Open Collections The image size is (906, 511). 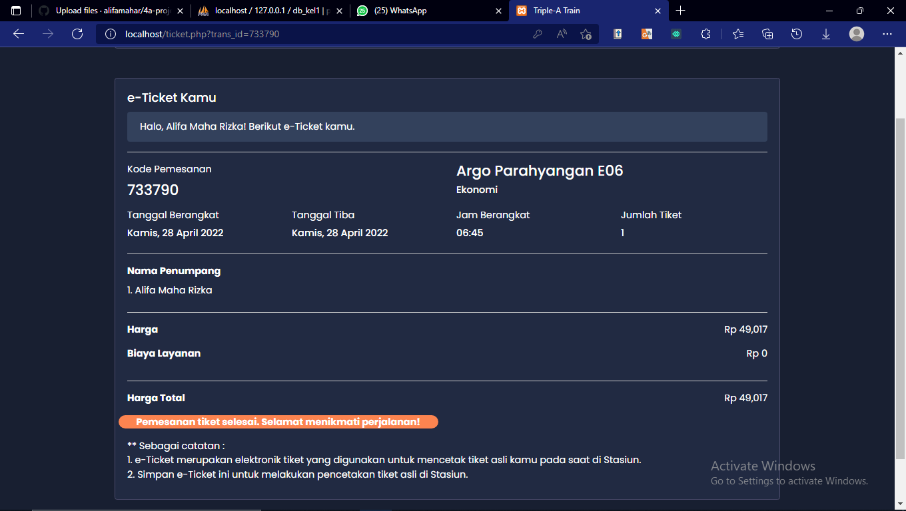pos(767,33)
